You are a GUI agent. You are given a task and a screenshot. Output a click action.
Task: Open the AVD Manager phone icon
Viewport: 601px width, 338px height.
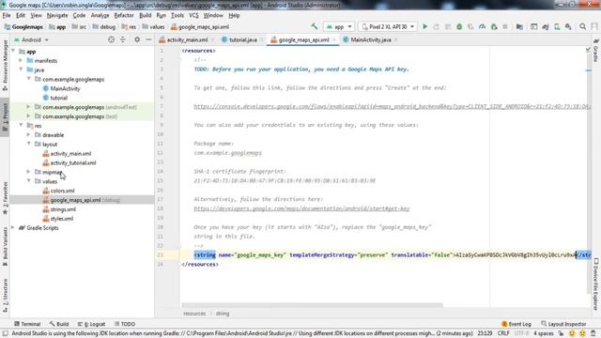[x=557, y=27]
